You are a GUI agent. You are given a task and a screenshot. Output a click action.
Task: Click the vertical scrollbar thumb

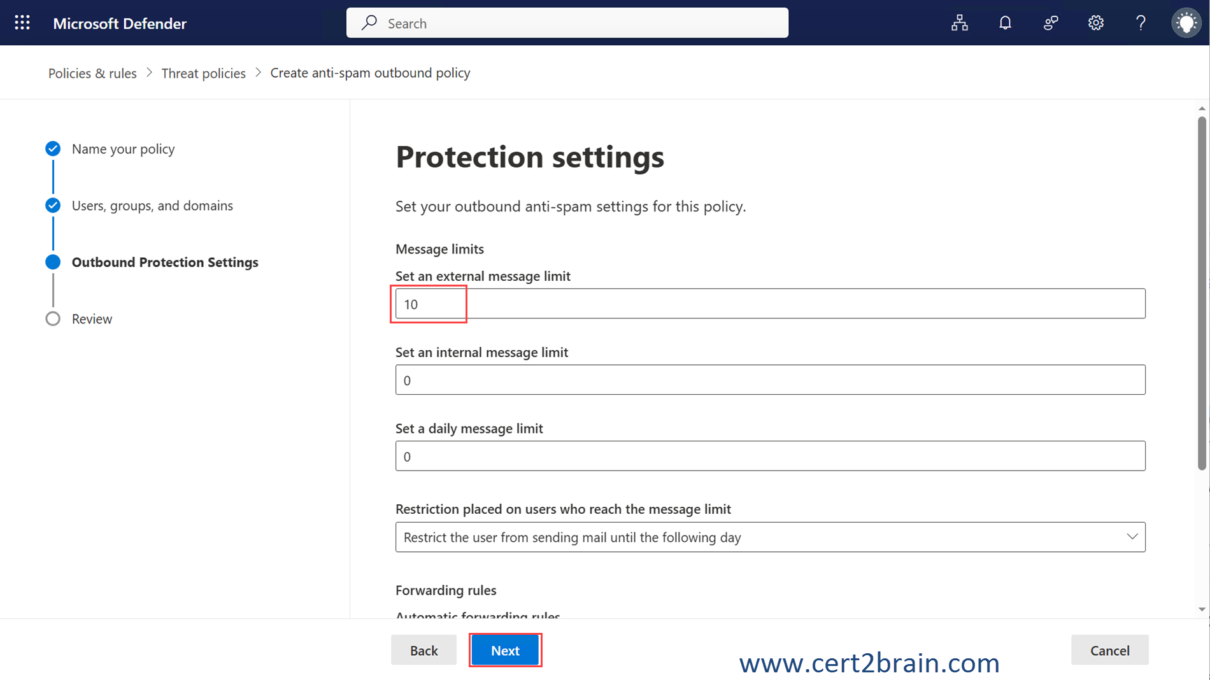1202,293
